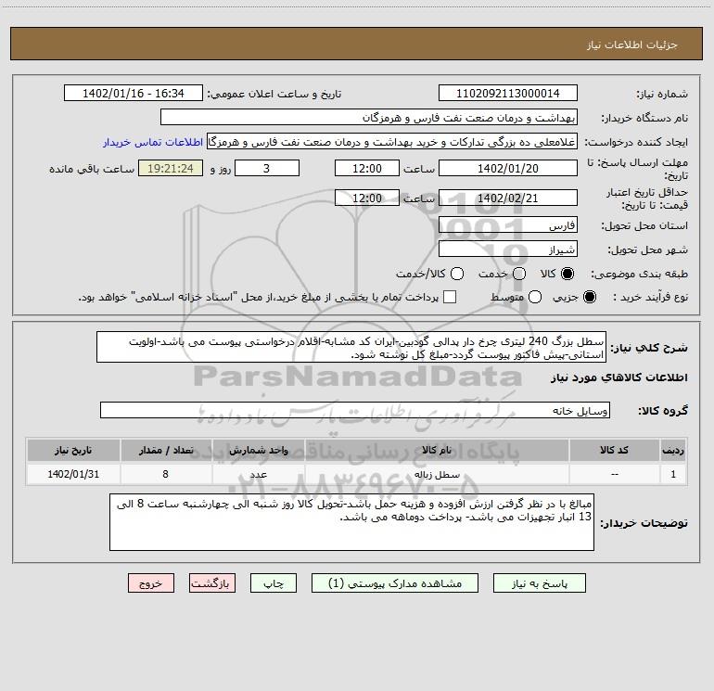714x691 pixels.
Task: Click the گروه کالا field وسایل خانه
Action: [x=355, y=410]
